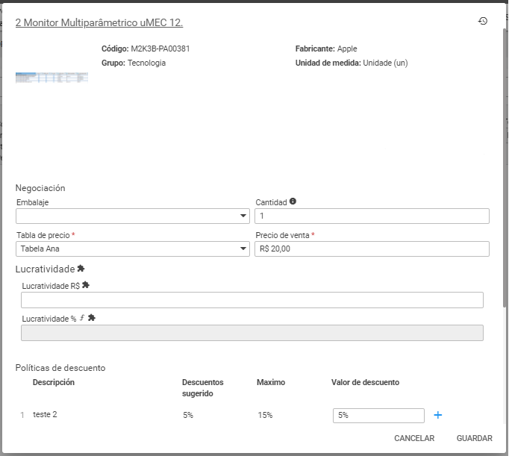This screenshot has width=509, height=456.
Task: Click the CANCELAR button
Action: pos(414,438)
